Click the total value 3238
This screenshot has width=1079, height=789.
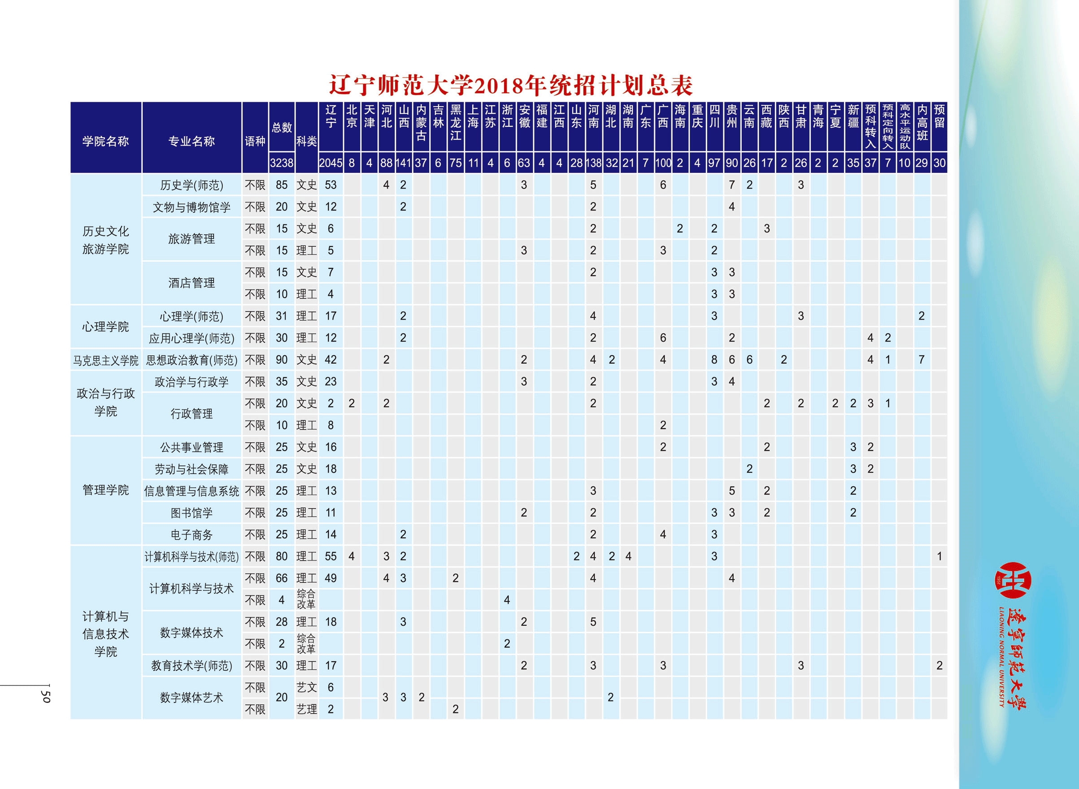tap(282, 163)
